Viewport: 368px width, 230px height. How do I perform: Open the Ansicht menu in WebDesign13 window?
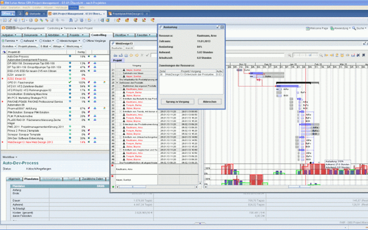coord(129,48)
